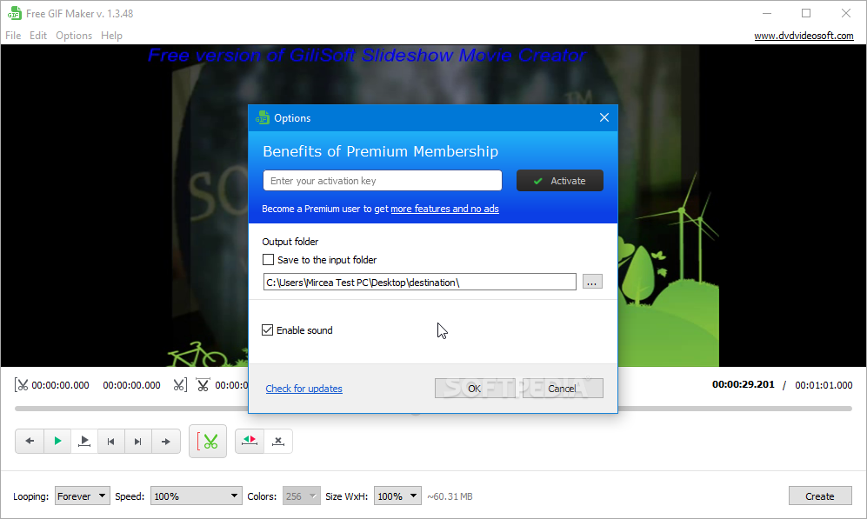Click the selection end scissors icon
The height and width of the screenshot is (519, 867).
point(180,385)
